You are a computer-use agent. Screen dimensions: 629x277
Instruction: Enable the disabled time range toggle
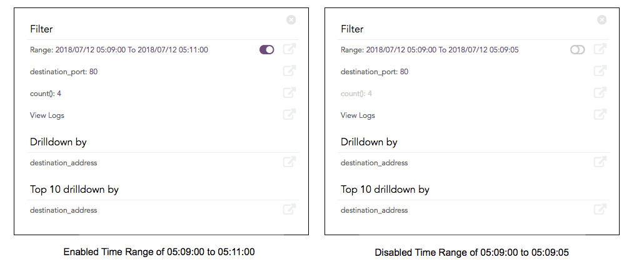point(577,50)
